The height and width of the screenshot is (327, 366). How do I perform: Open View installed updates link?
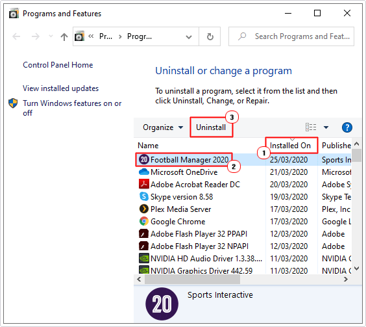click(61, 88)
